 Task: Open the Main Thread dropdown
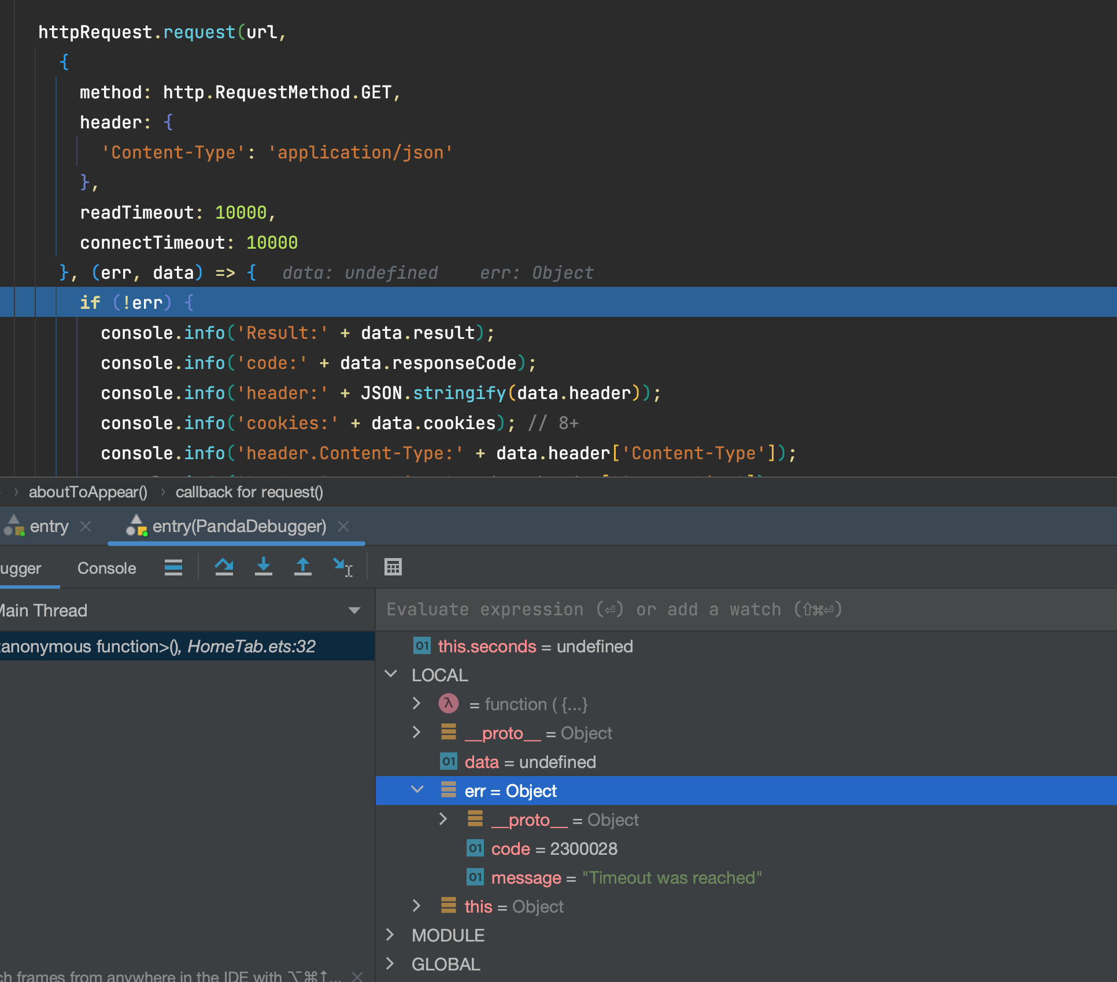pyautogui.click(x=354, y=611)
